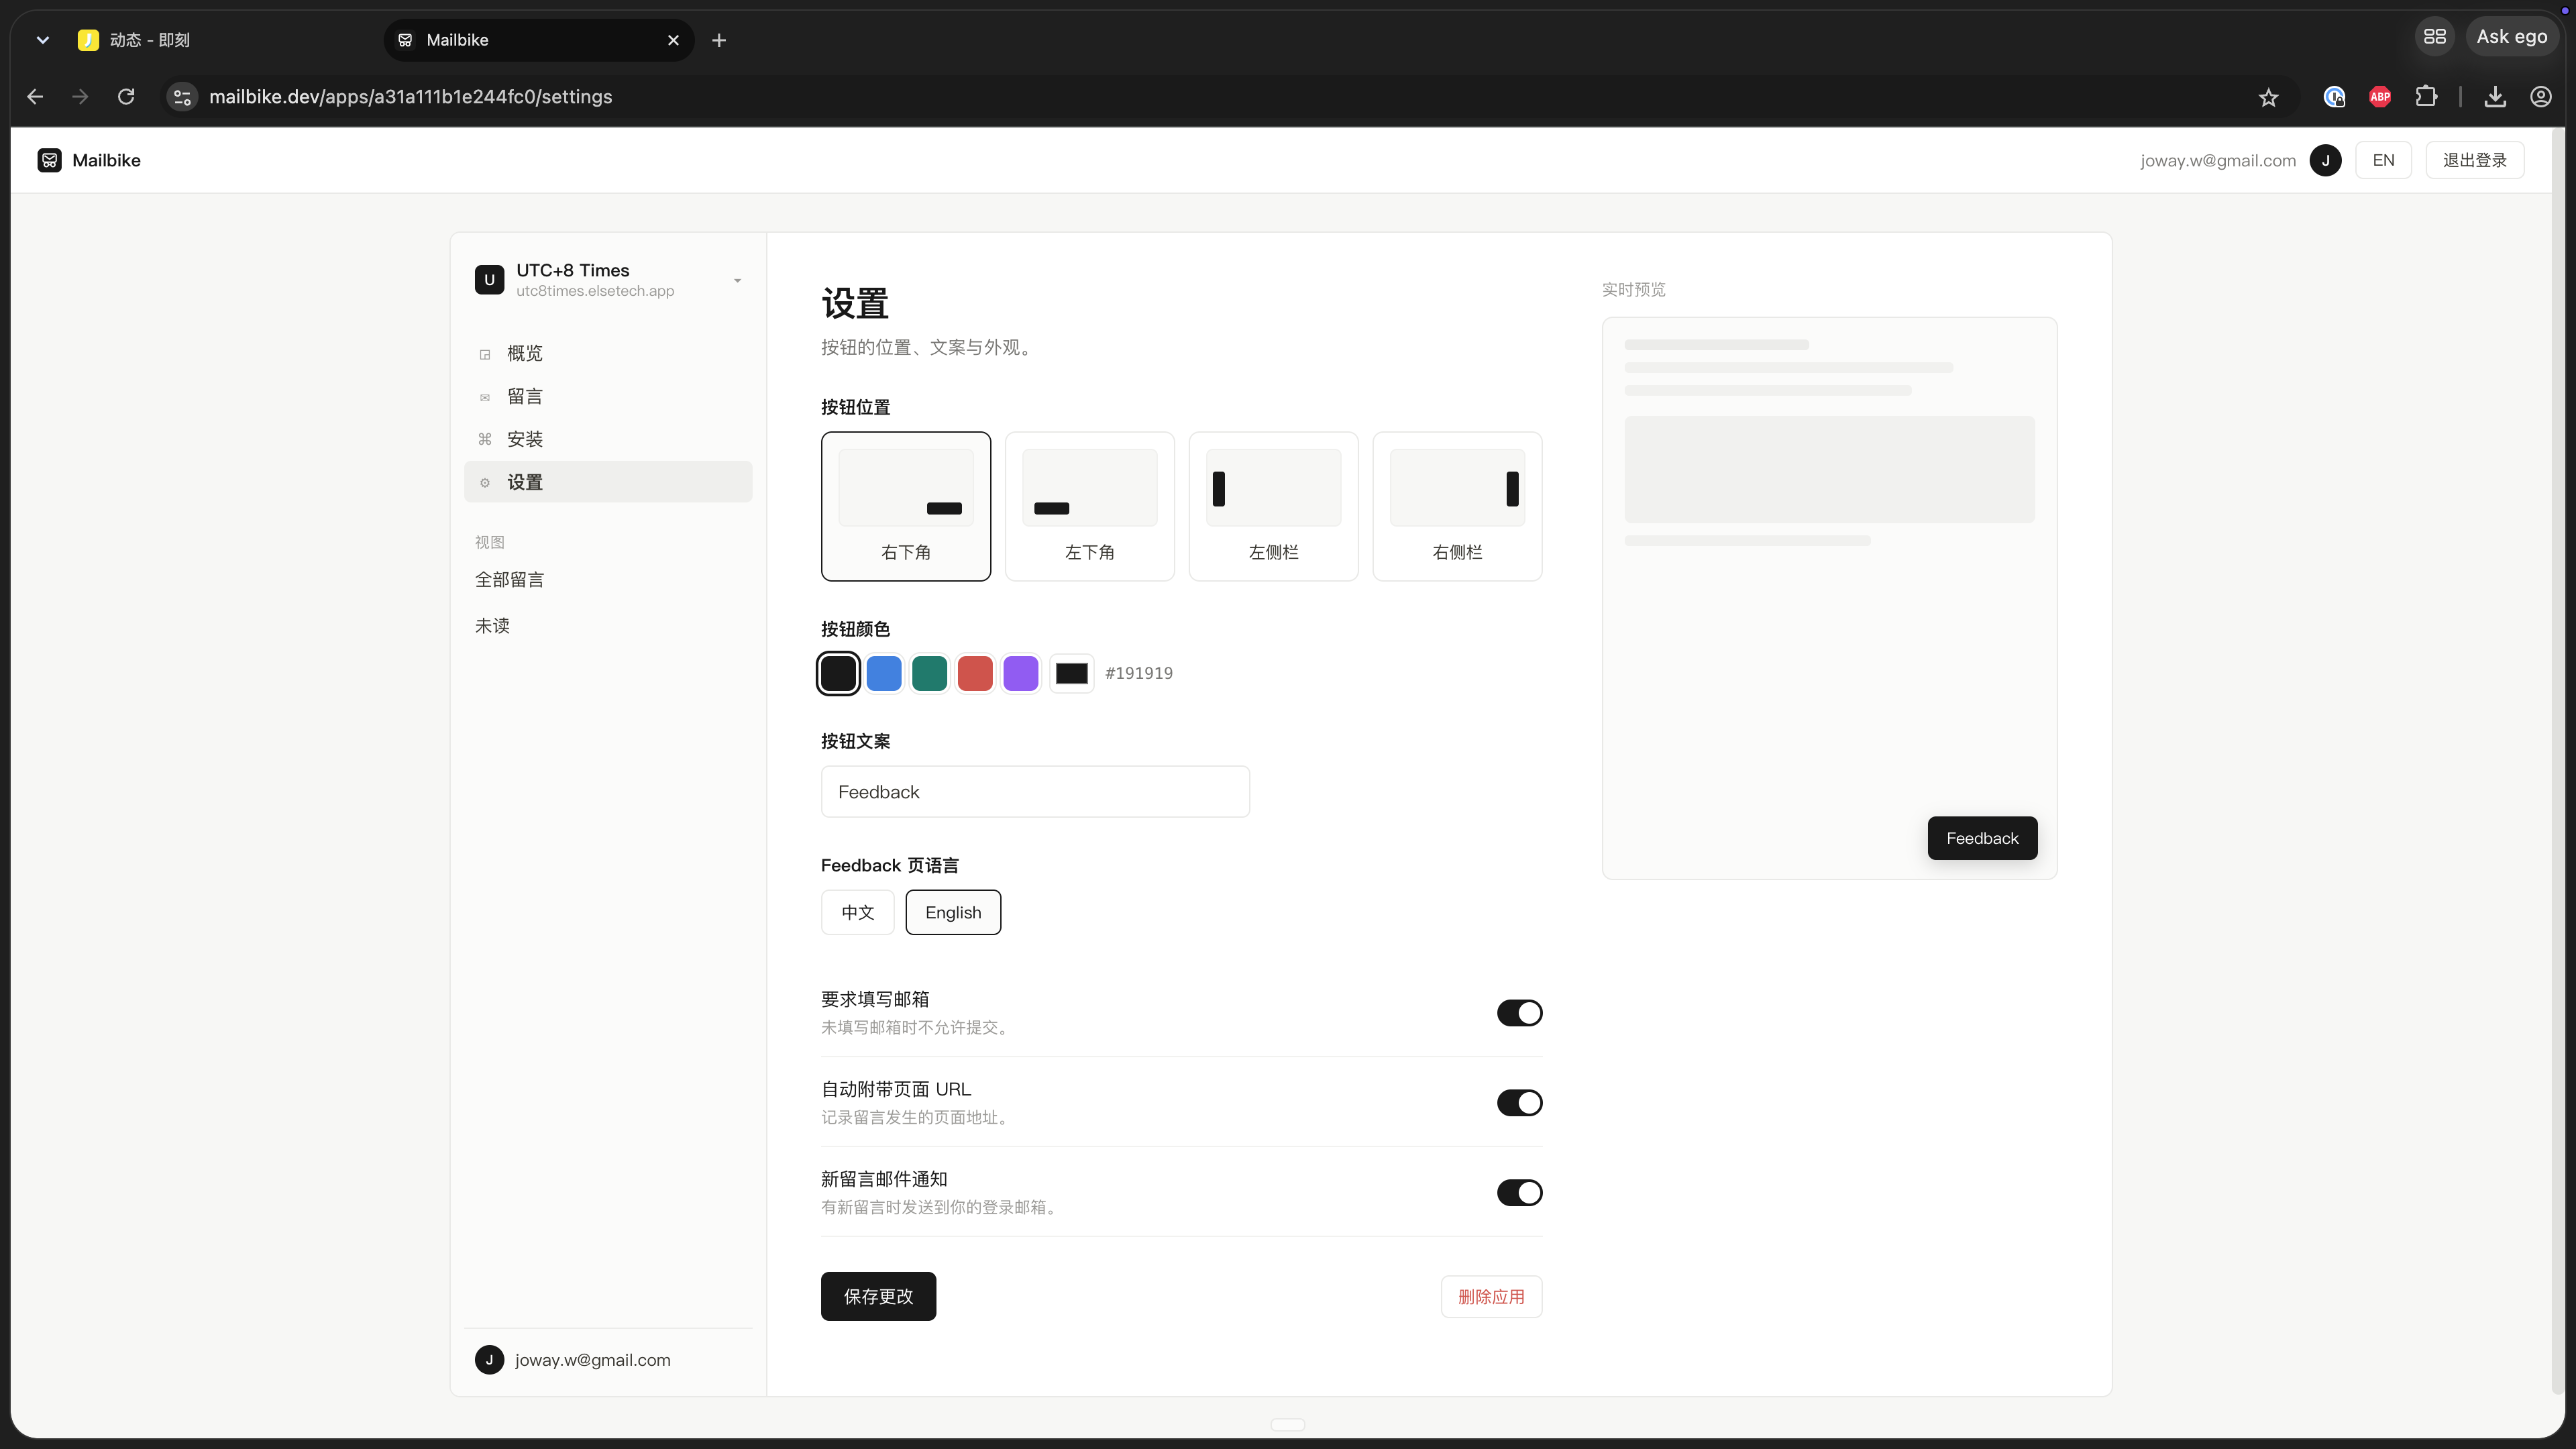Close the Mailbike browser tab

pos(673,40)
